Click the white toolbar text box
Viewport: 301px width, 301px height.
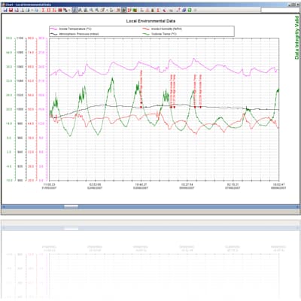point(280,10)
